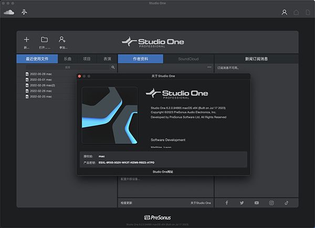Open the TikTok social link icon
Viewport: 315px width, 228px height.
[286, 203]
